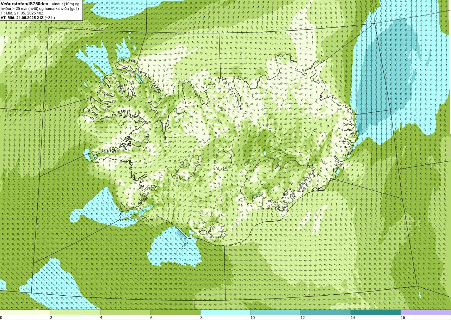Viewport: 451px width, 320px height.
Task: Click the 10–12 m/s turquoise legend swatch
Action: click(x=275, y=312)
